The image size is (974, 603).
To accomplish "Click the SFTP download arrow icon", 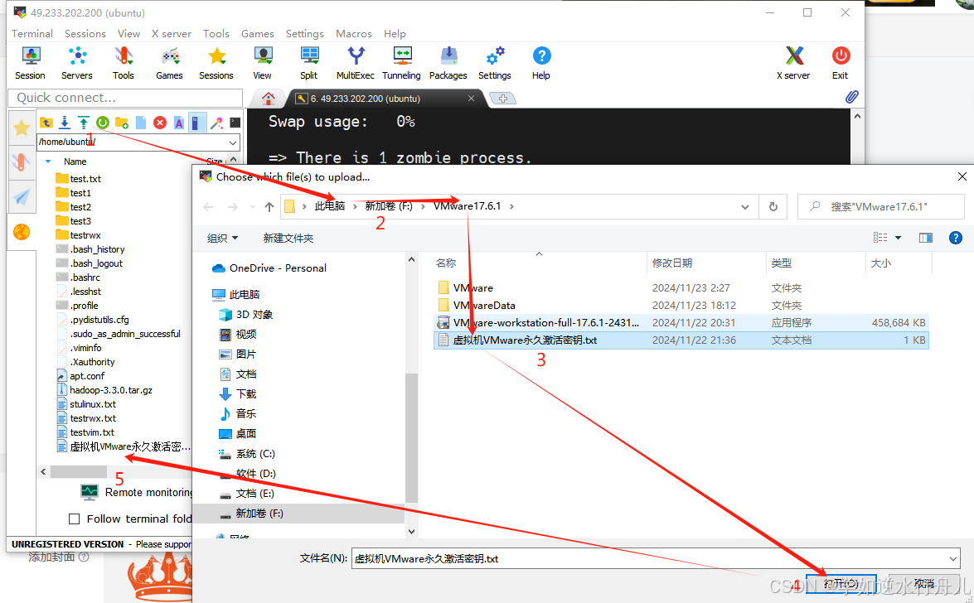I will pyautogui.click(x=65, y=123).
